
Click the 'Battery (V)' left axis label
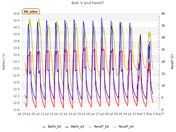4,62
